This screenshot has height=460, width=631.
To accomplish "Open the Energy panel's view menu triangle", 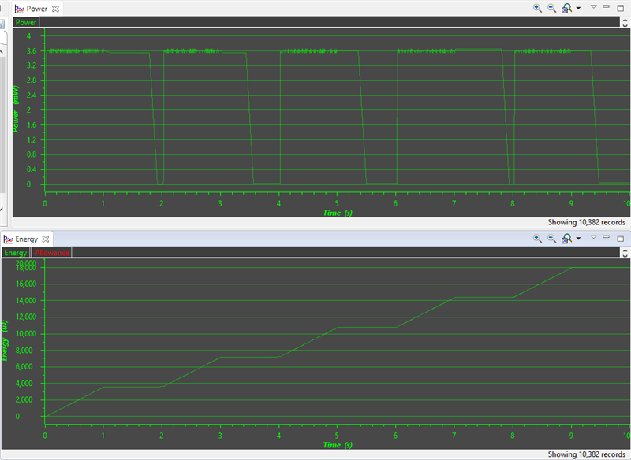I will (x=593, y=237).
